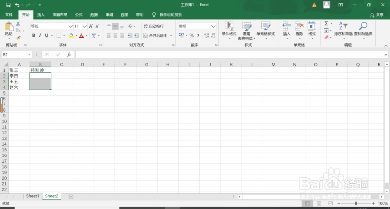The height and width of the screenshot is (209, 390).
Task: Decrease the indent level
Action: point(130,35)
